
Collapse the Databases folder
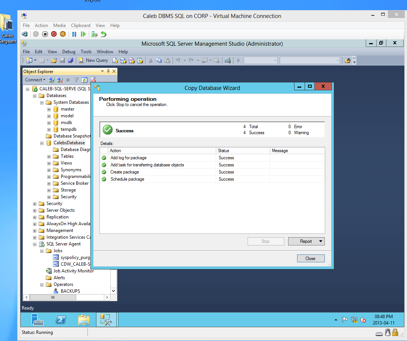(x=35, y=96)
